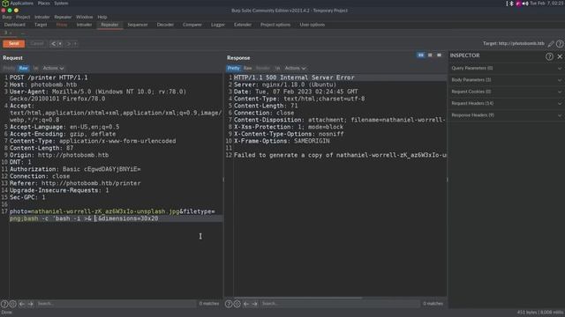
Task: Open the Applications system menu
Action: pyautogui.click(x=21, y=4)
